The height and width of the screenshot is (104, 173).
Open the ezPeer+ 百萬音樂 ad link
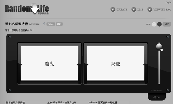(103, 103)
